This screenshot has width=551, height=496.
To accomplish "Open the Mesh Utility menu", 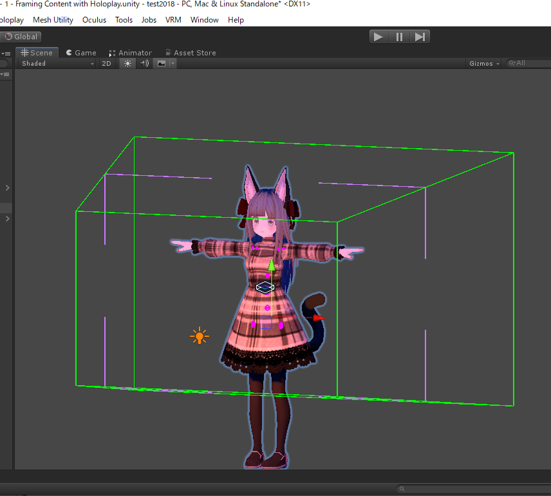I will click(x=53, y=20).
